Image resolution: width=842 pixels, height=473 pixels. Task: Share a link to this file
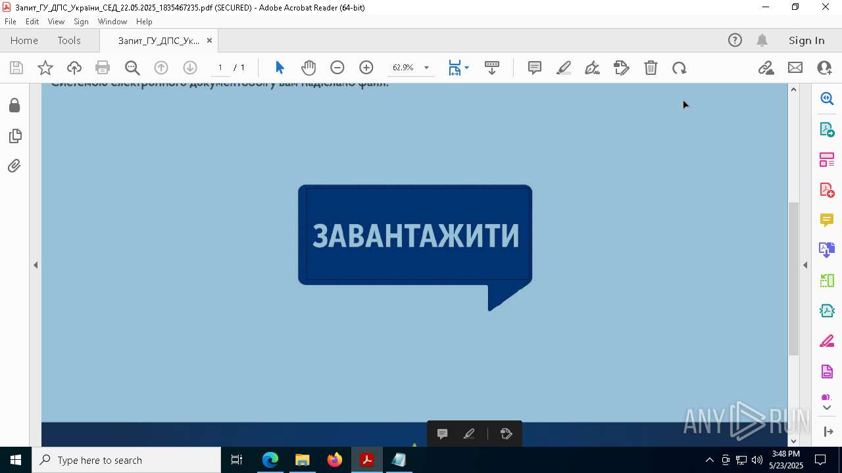[x=766, y=68]
